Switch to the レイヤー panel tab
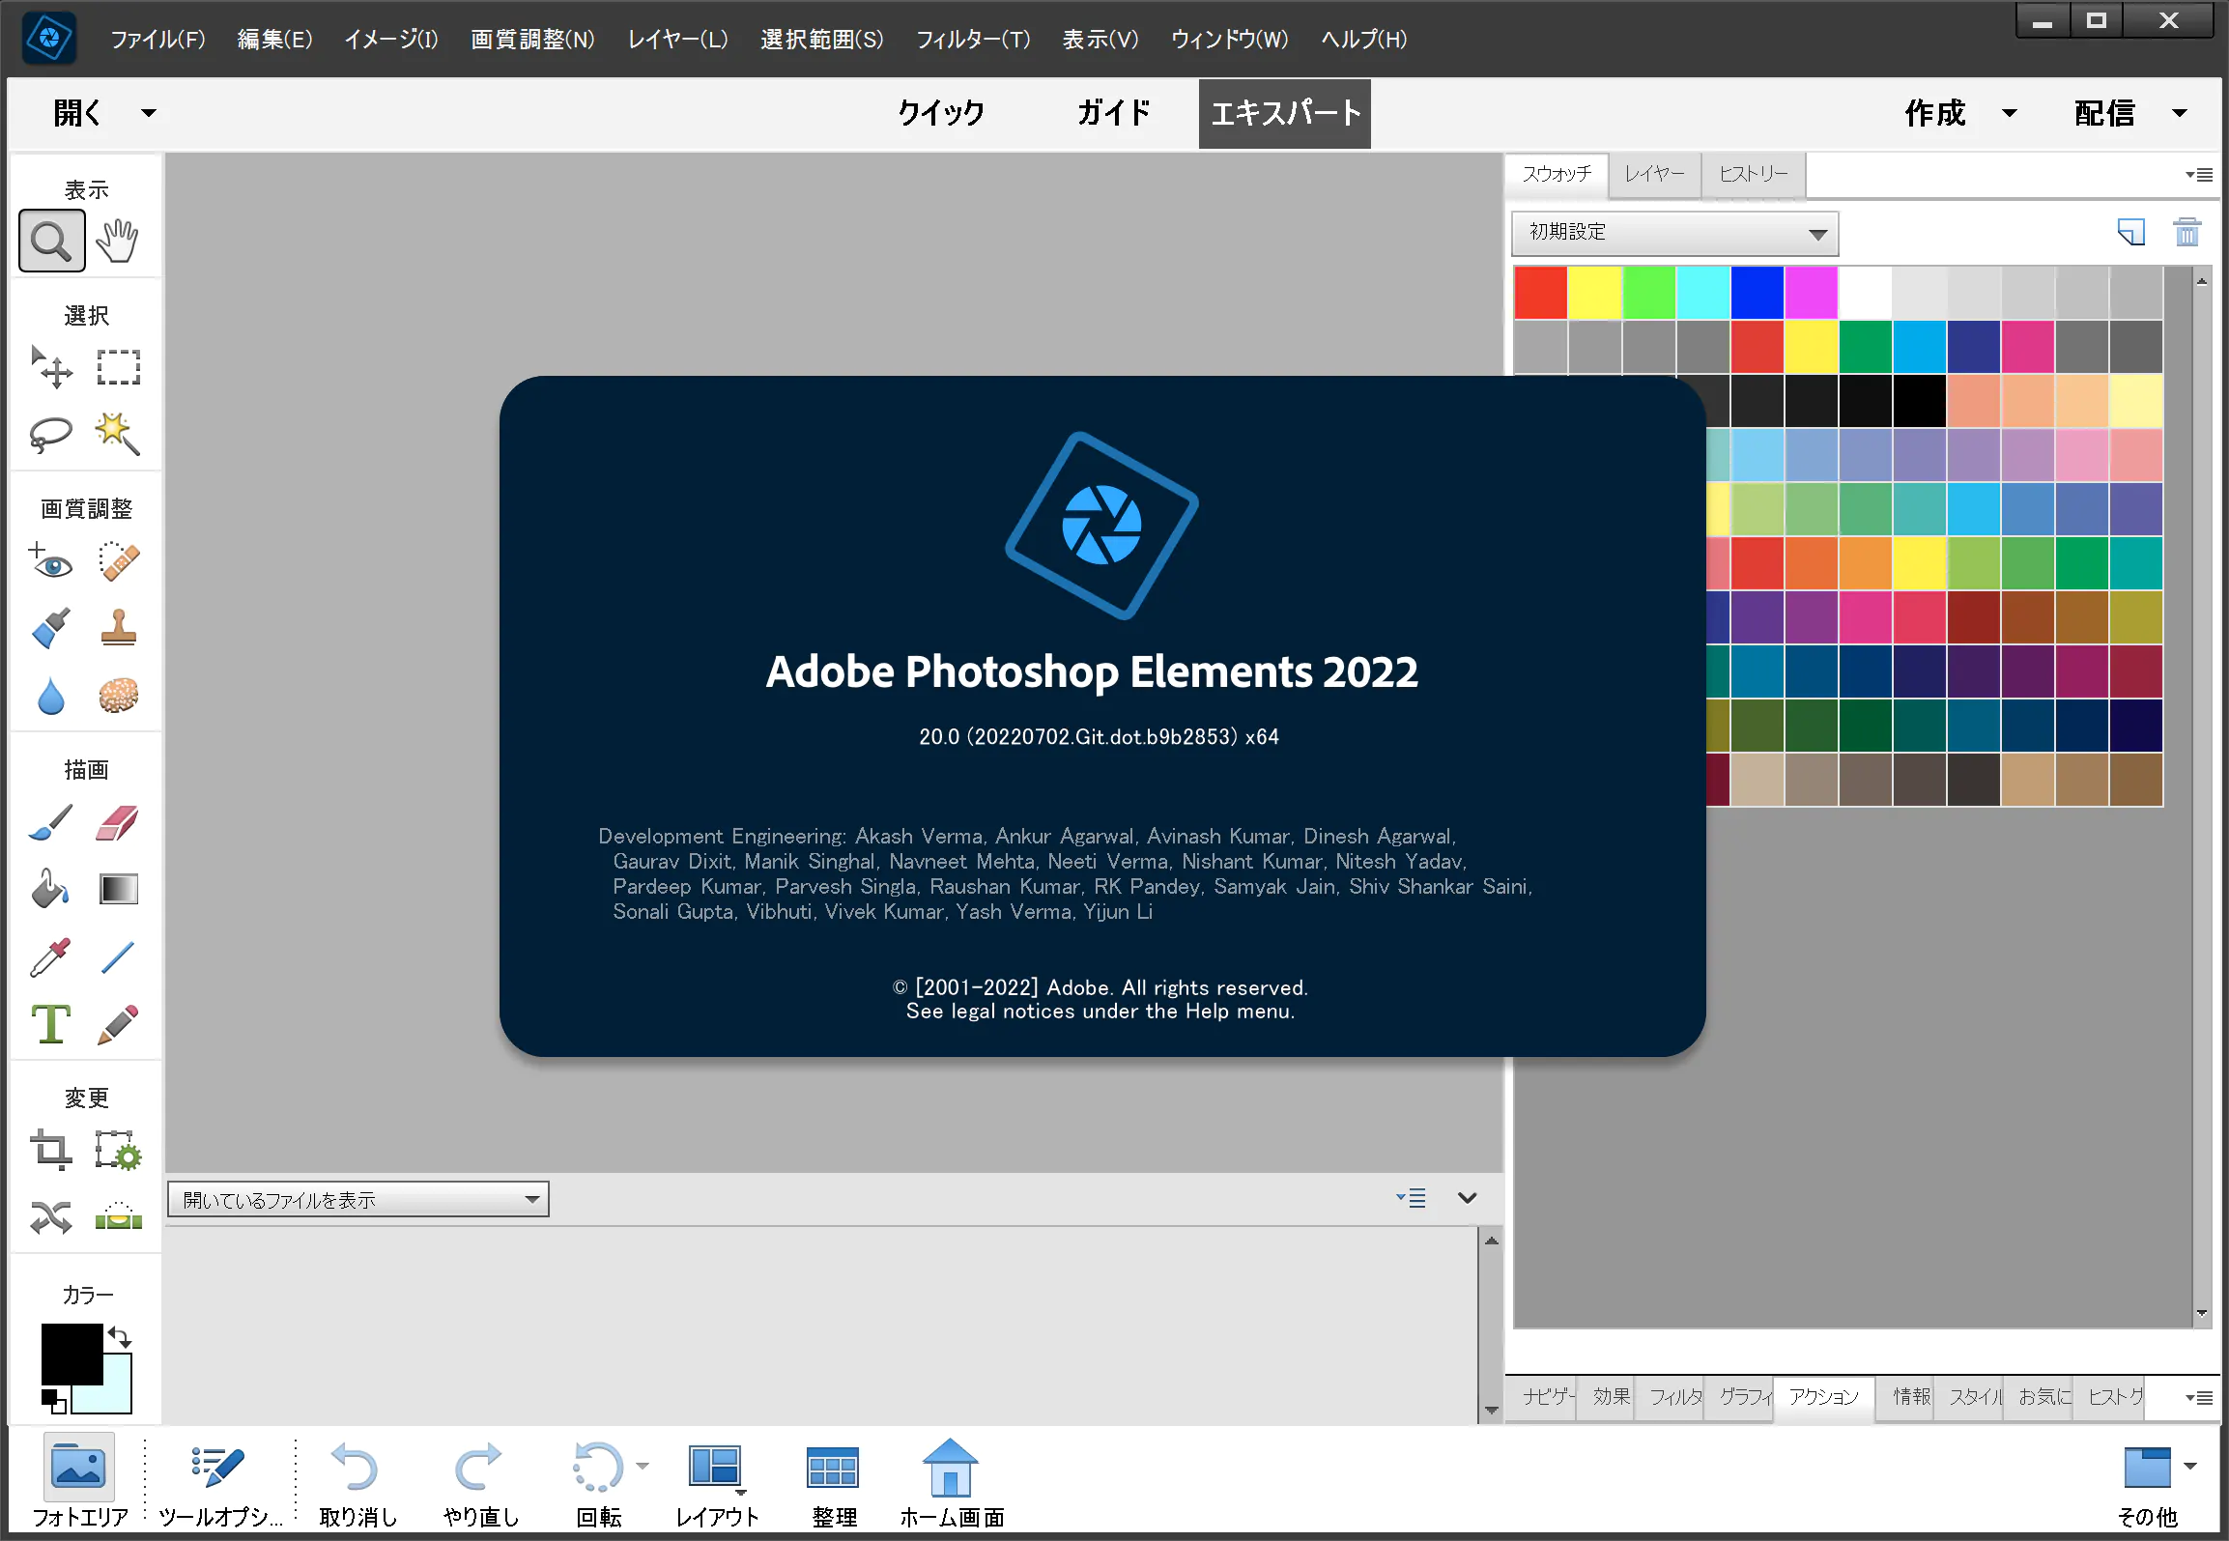The image size is (2229, 1541). 1654,174
